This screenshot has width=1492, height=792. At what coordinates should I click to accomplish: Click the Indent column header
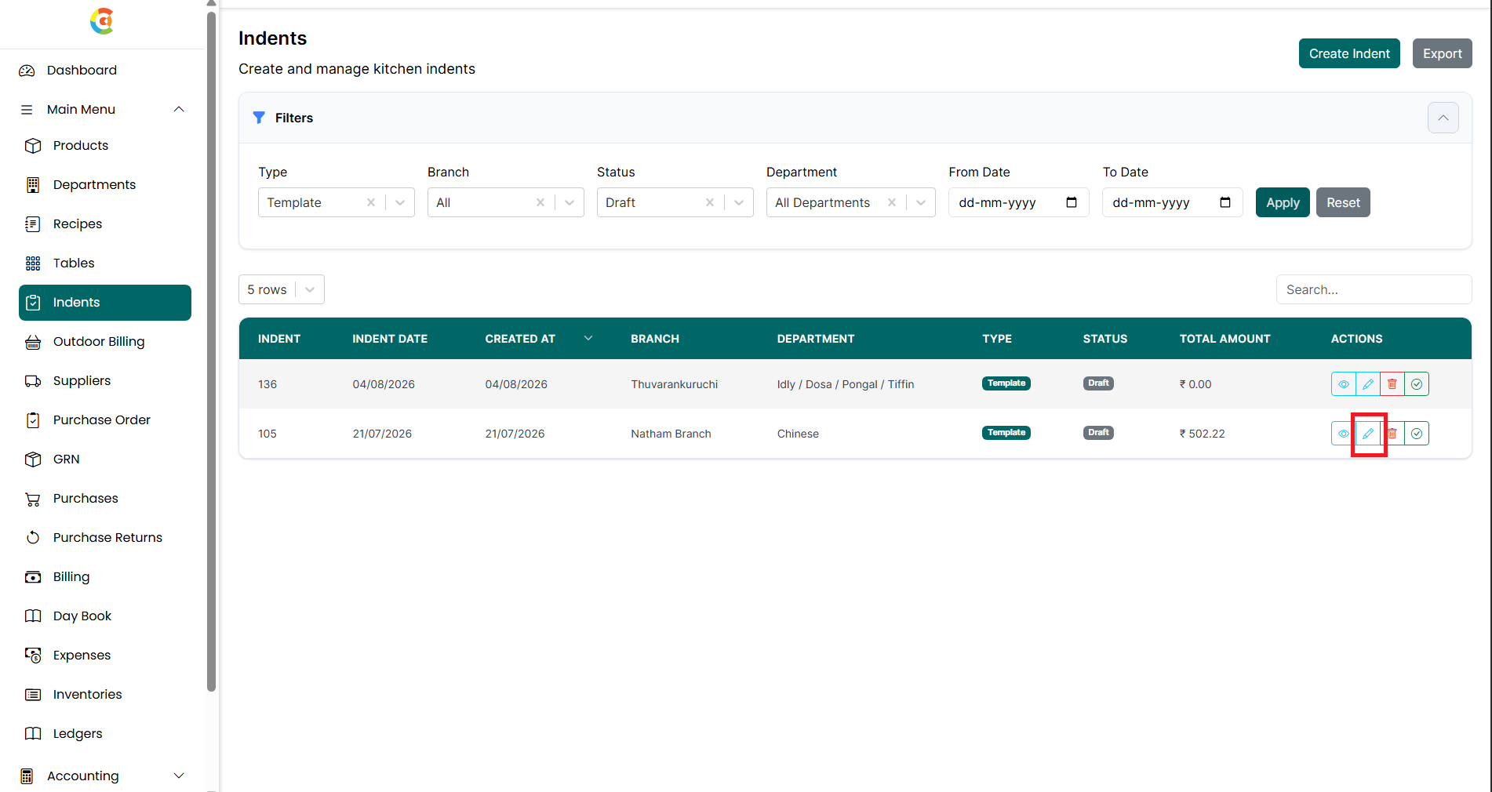(x=279, y=339)
